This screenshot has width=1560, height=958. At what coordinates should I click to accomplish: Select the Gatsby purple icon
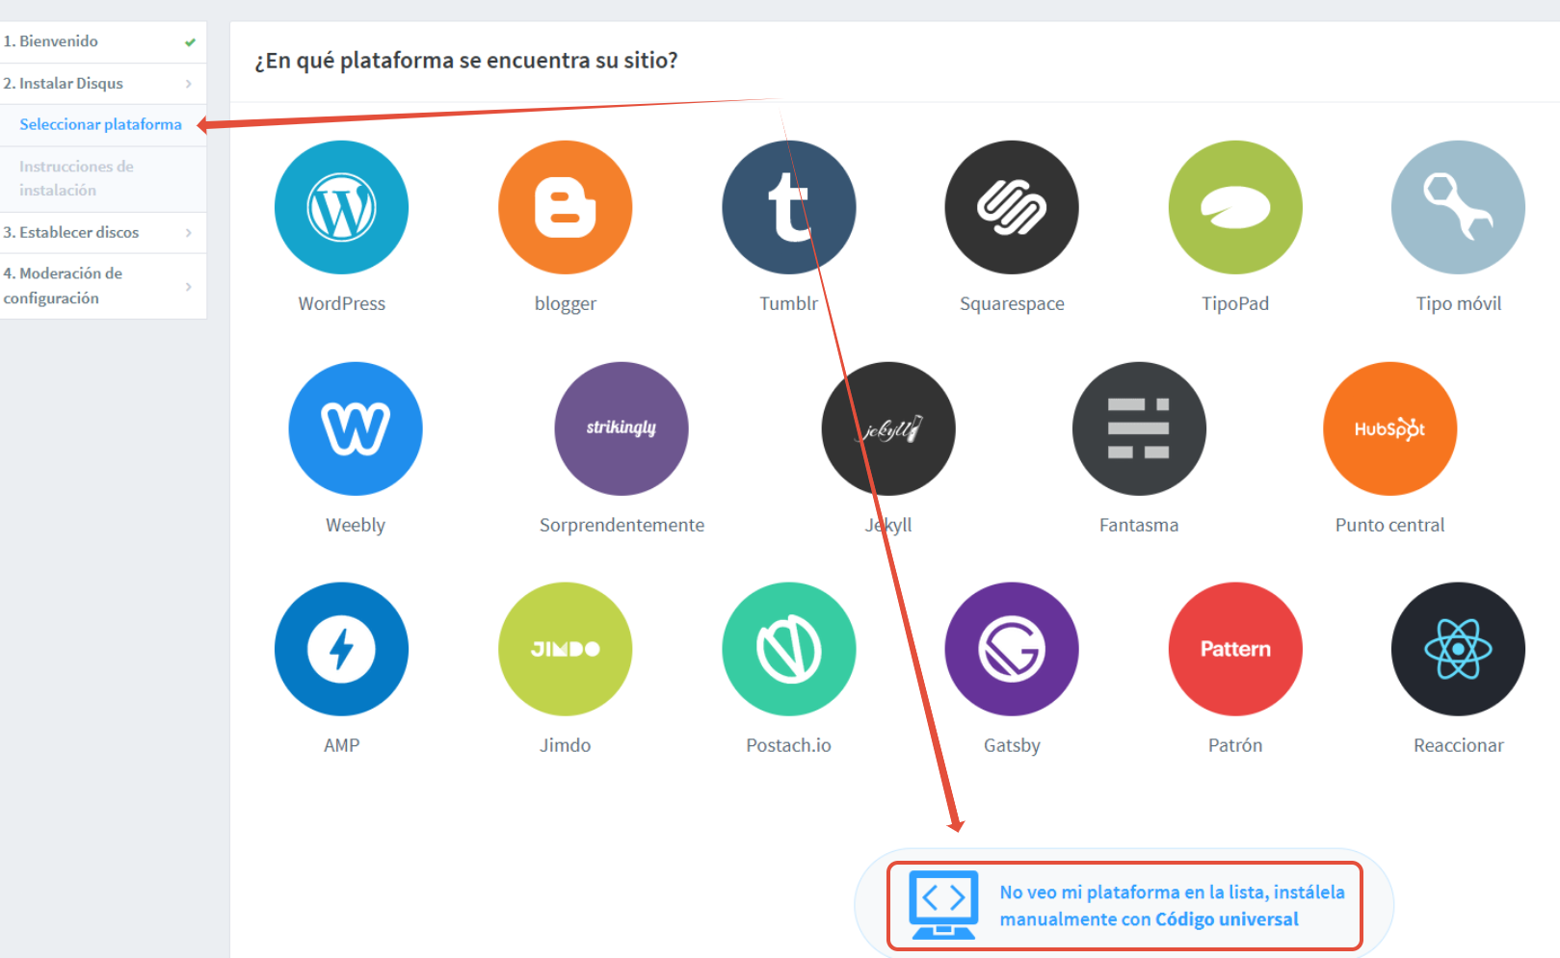[x=1012, y=649]
